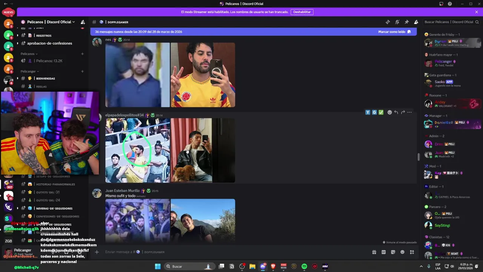Open more options three dots on message
Image resolution: width=483 pixels, height=272 pixels.
tap(409, 112)
